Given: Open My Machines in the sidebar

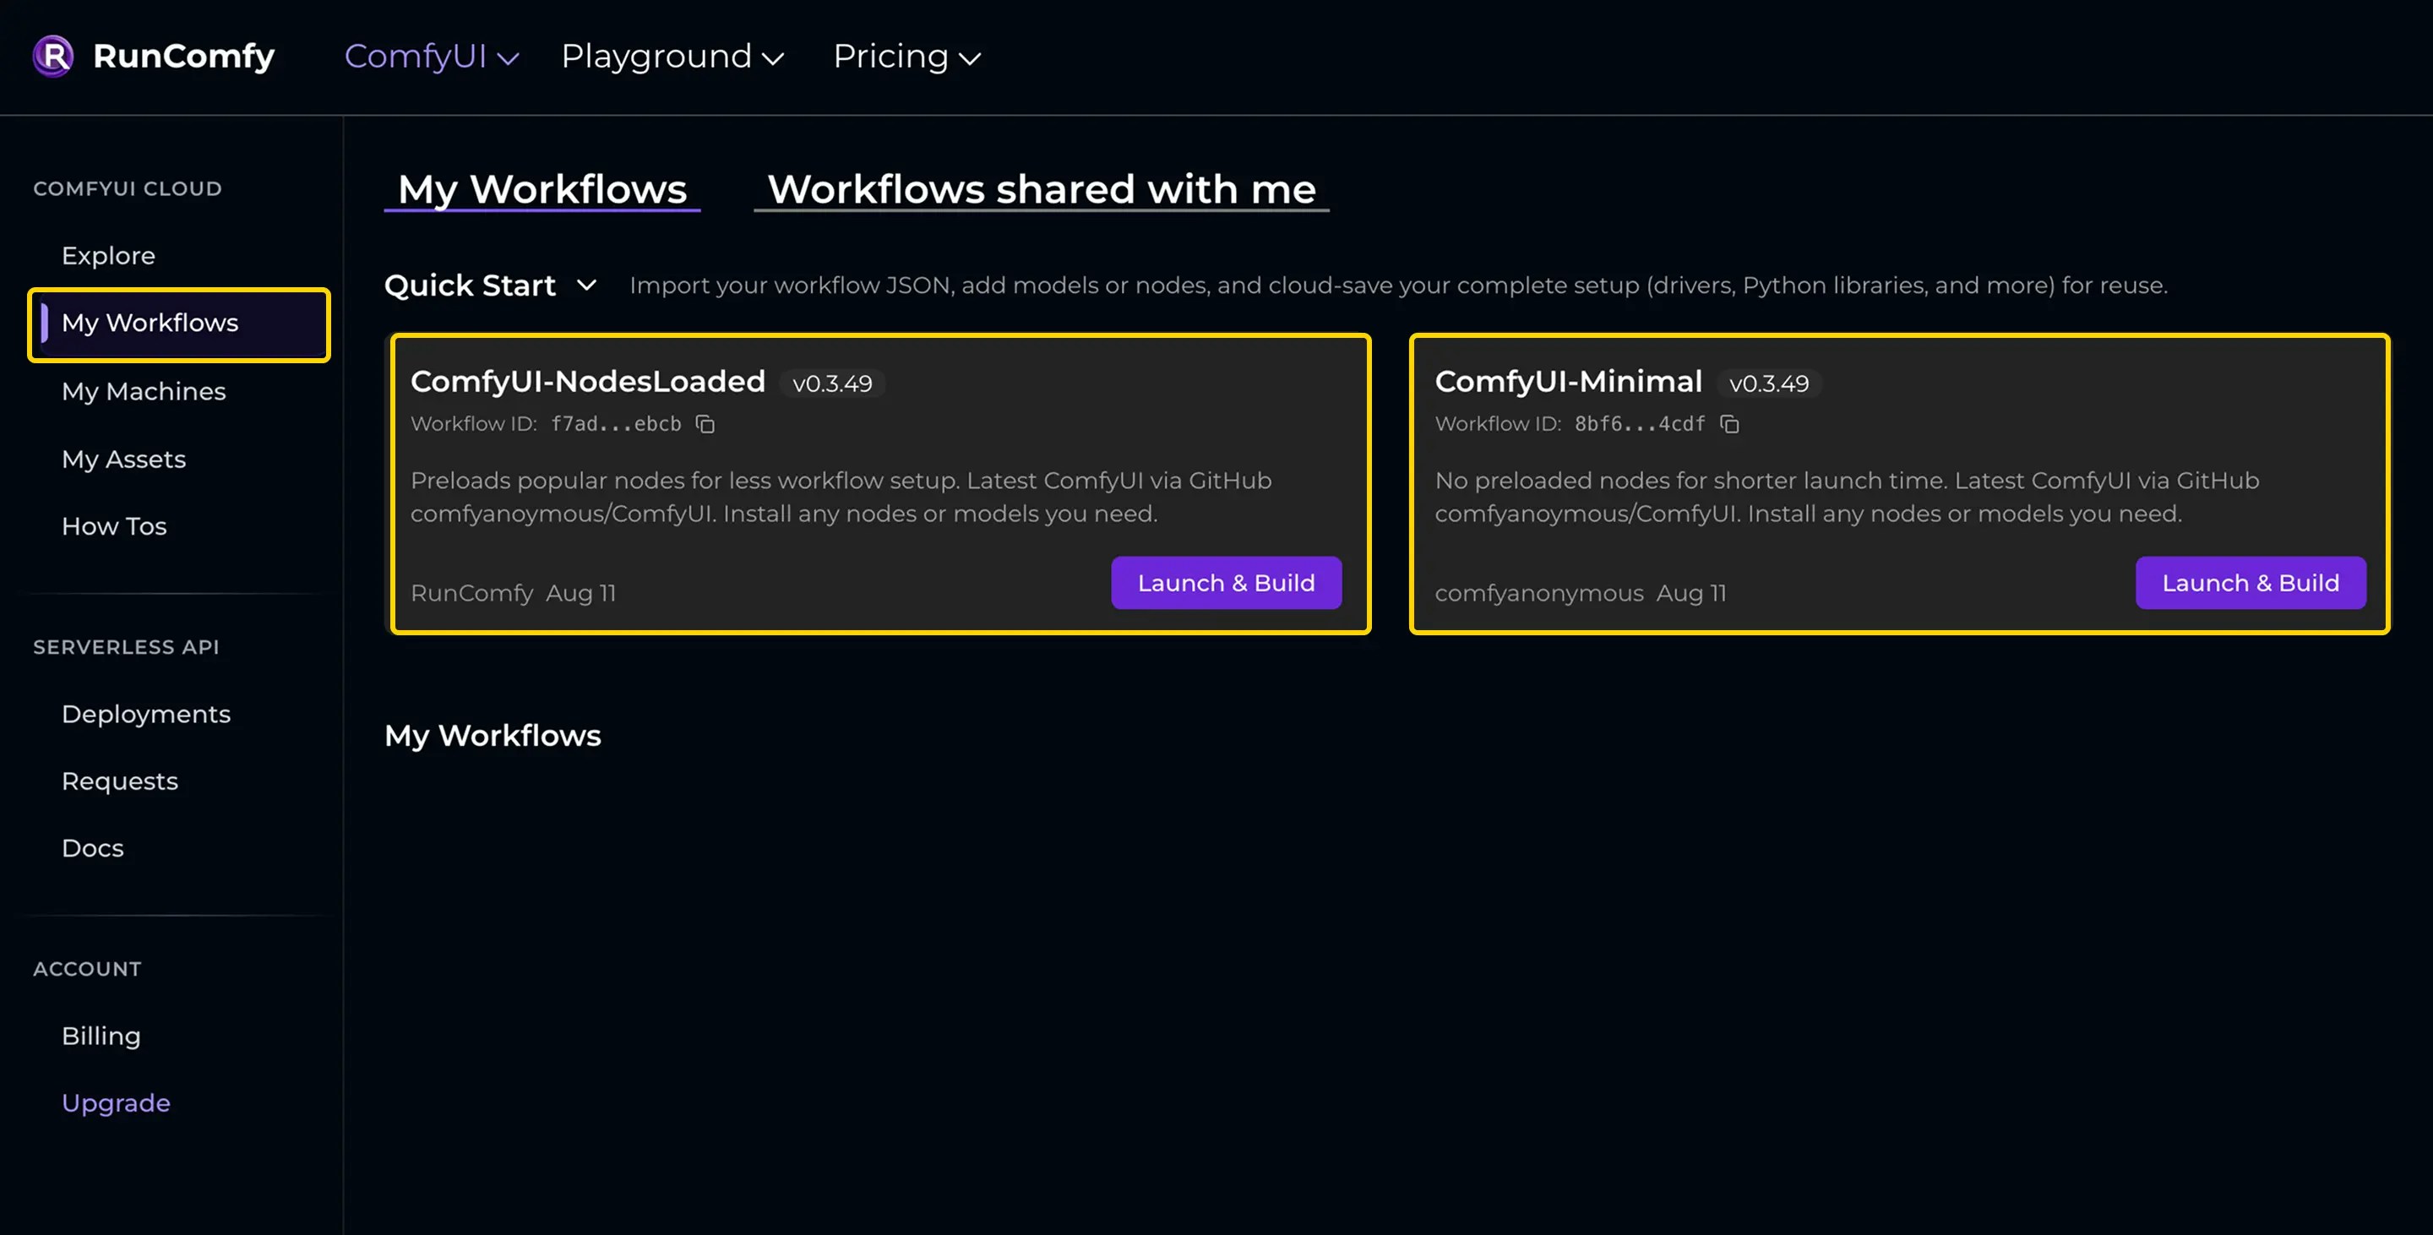Looking at the screenshot, I should coord(144,391).
